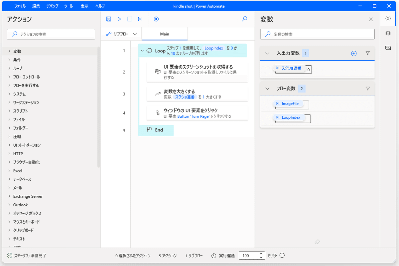Click the Button 'Turn Page' link
Screen dimensions: 399x266
[193, 116]
